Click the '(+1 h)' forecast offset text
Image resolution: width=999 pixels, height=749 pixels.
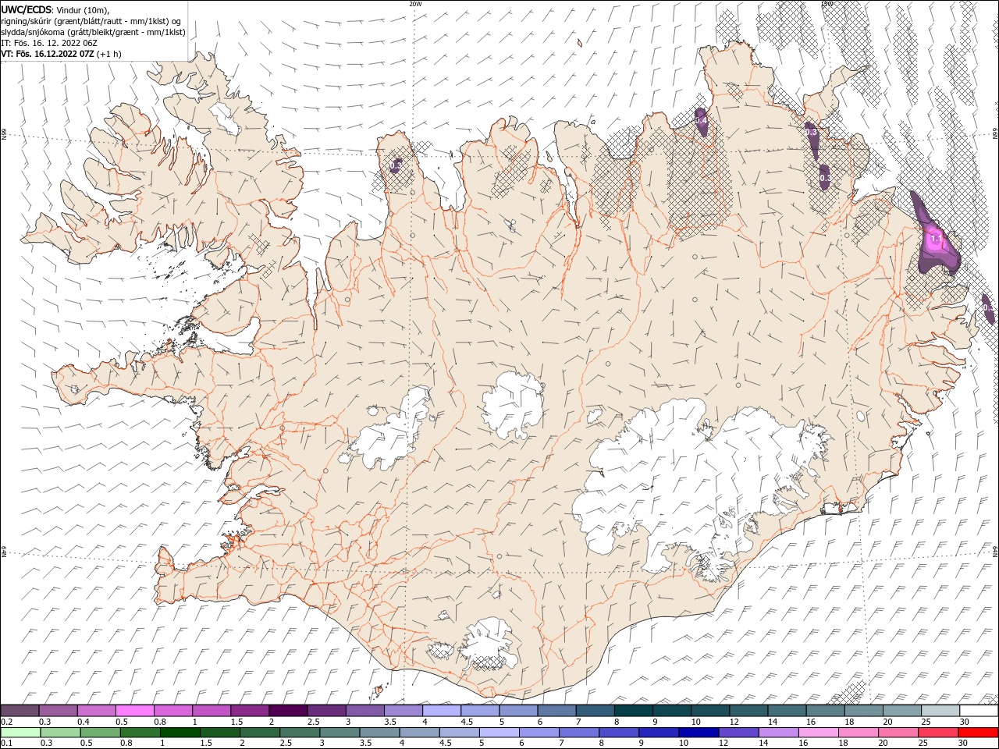point(109,54)
